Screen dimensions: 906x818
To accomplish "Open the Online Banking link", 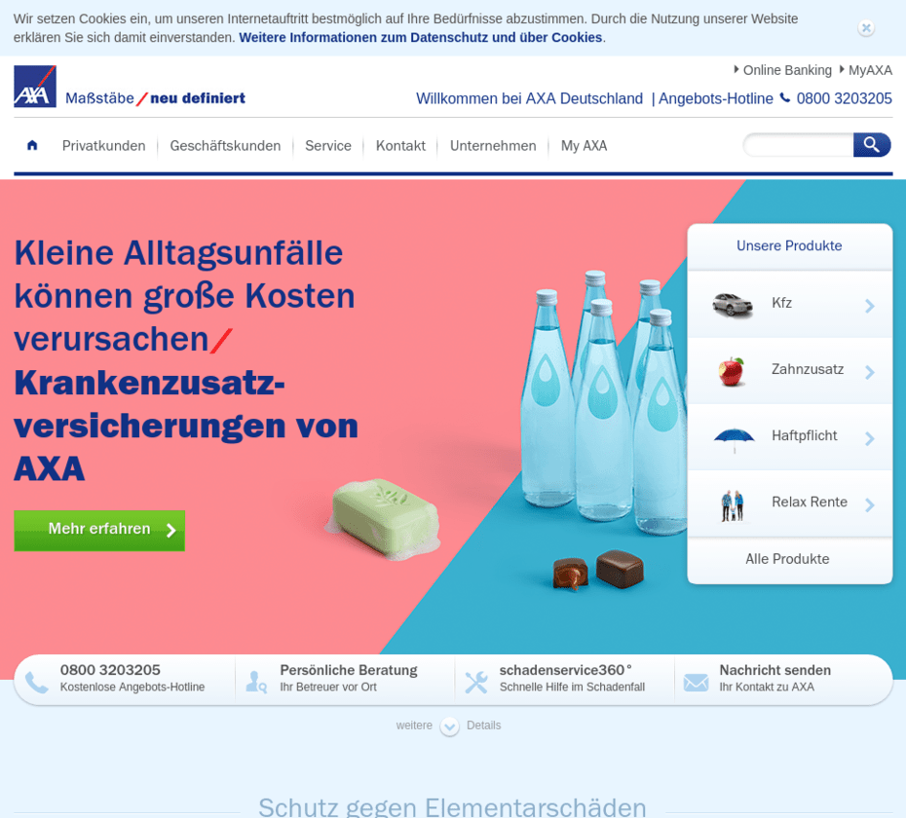I will pyautogui.click(x=786, y=70).
